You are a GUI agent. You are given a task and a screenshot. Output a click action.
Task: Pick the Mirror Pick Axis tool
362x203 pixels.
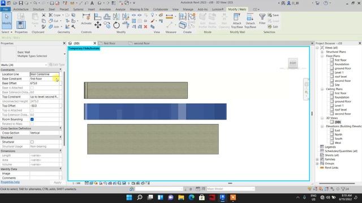(x=117, y=16)
